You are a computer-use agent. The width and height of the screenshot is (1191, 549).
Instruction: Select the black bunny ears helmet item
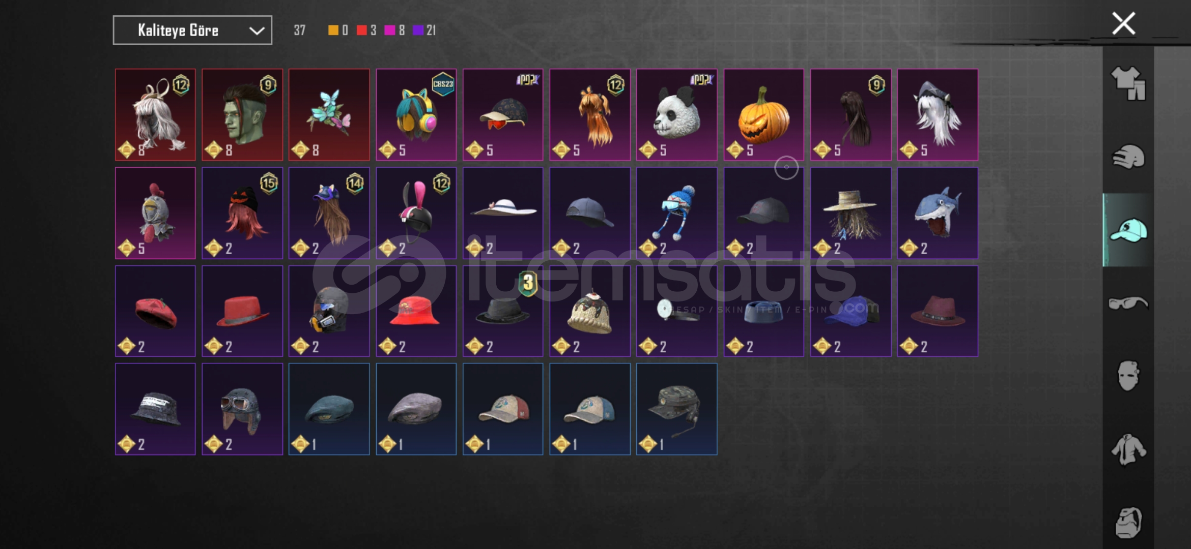tap(416, 213)
